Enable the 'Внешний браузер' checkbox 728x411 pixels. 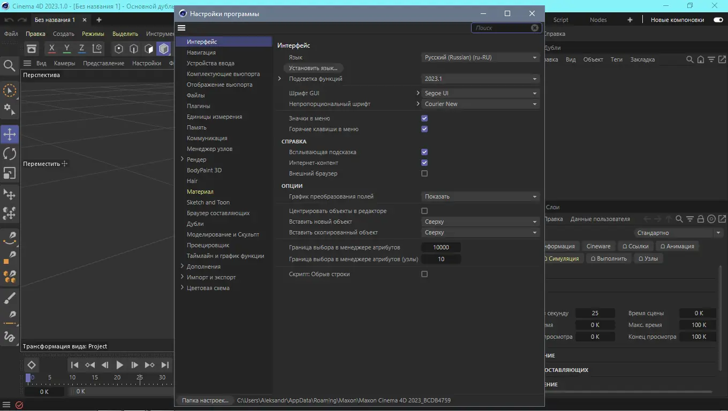[424, 173]
